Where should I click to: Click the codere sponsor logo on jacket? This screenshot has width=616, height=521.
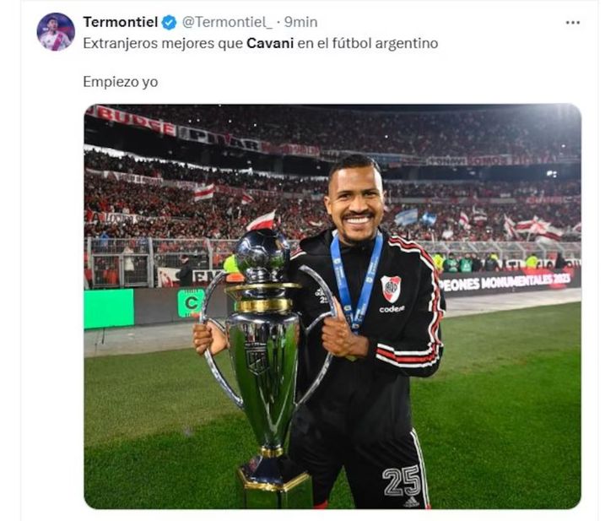coord(392,309)
